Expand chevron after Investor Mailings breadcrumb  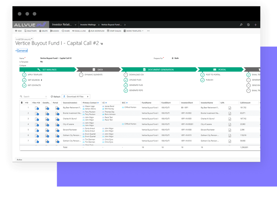click(x=99, y=25)
